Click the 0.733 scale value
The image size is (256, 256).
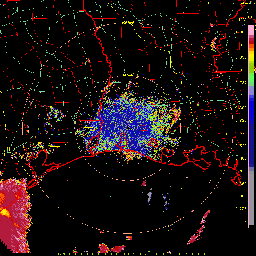tap(241, 95)
